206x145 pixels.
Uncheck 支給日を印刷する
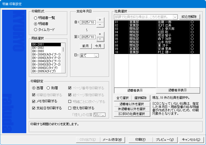pos(34,108)
